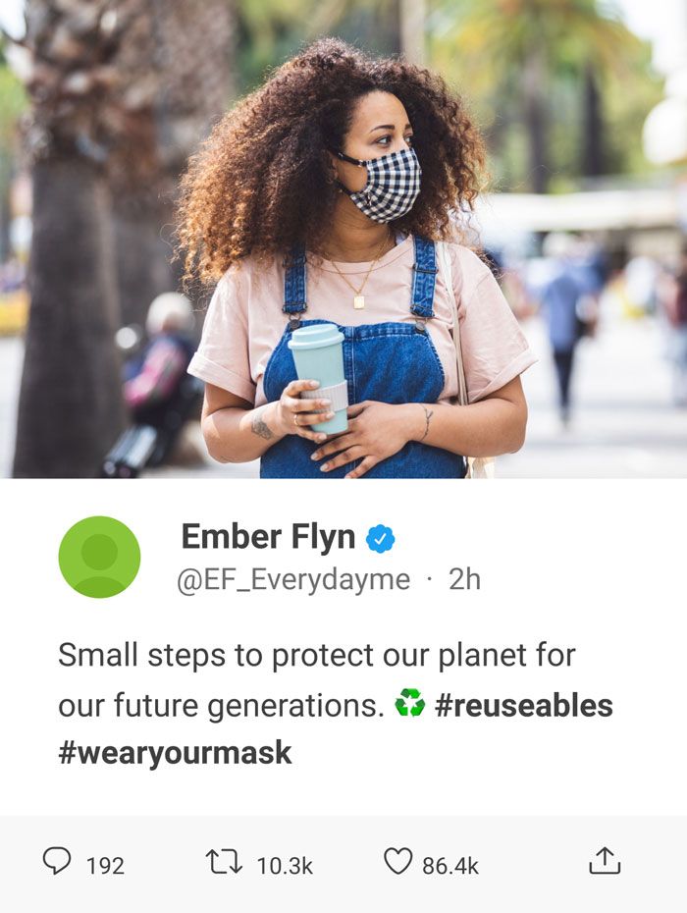This screenshot has width=687, height=913.
Task: Click the green recycling emoji
Action: point(410,703)
